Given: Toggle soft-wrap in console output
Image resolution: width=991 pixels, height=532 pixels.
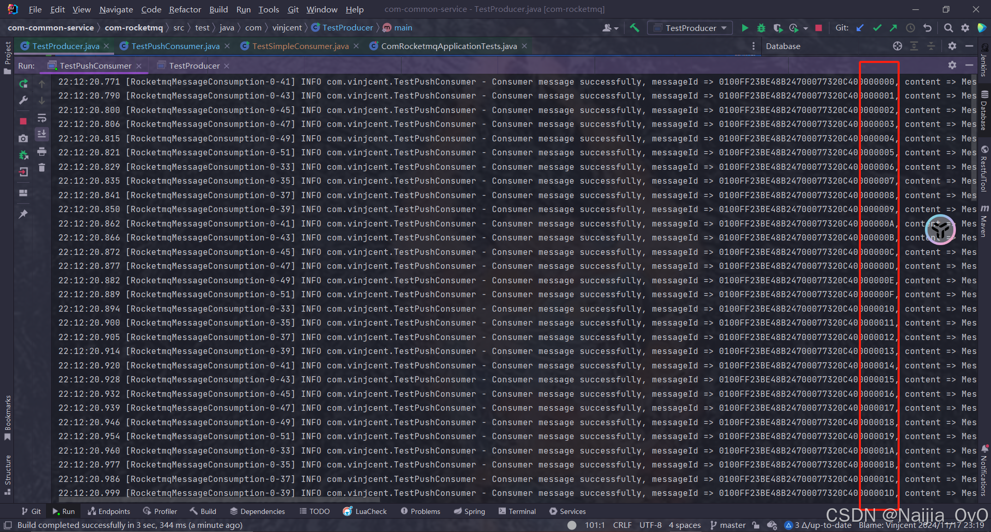Looking at the screenshot, I should point(42,118).
